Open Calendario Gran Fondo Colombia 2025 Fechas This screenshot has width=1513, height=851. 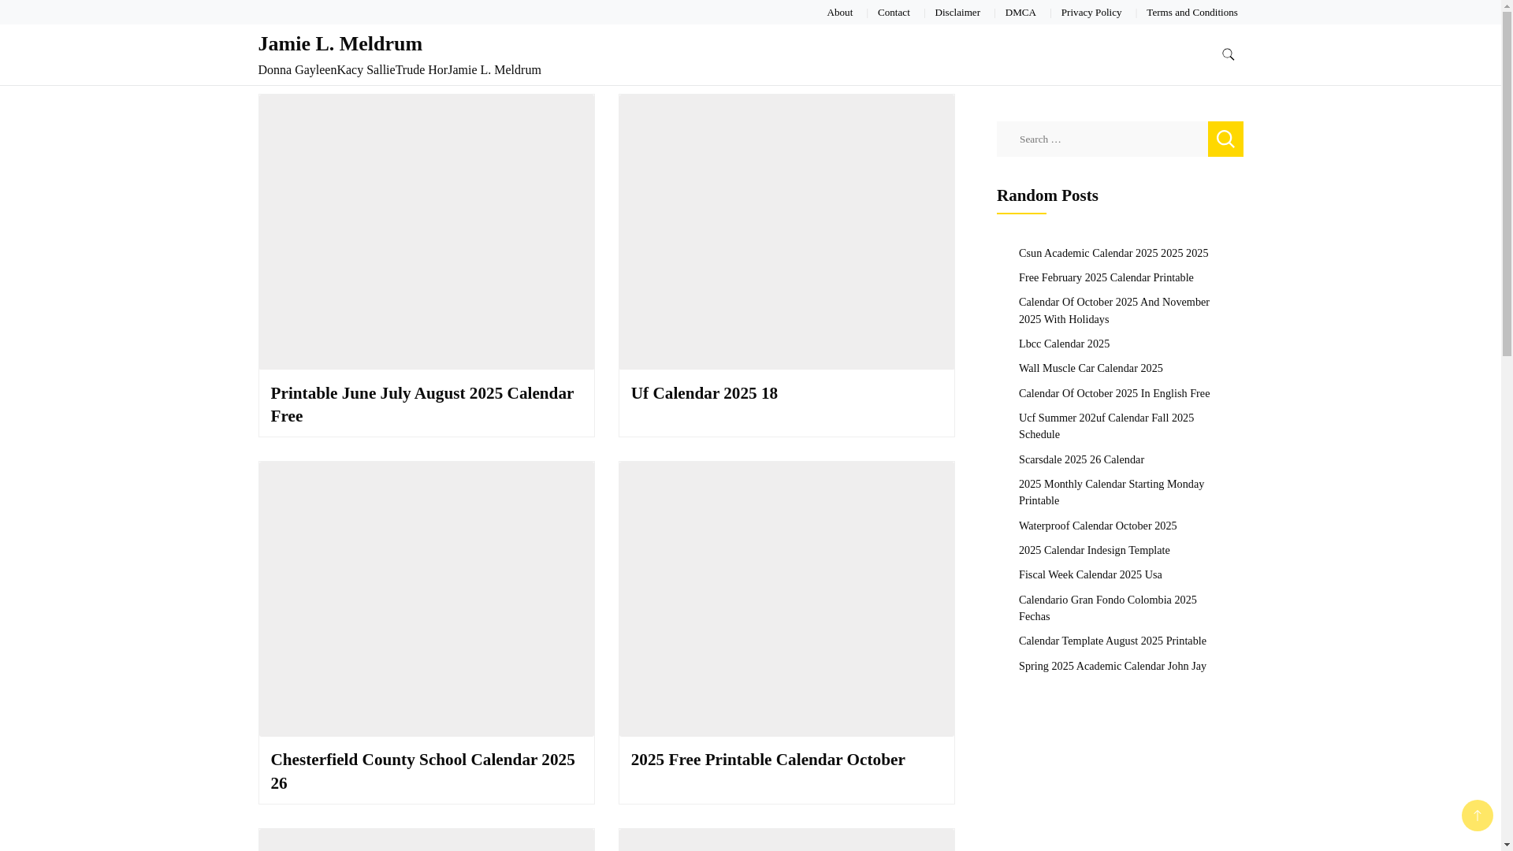pyautogui.click(x=1107, y=608)
